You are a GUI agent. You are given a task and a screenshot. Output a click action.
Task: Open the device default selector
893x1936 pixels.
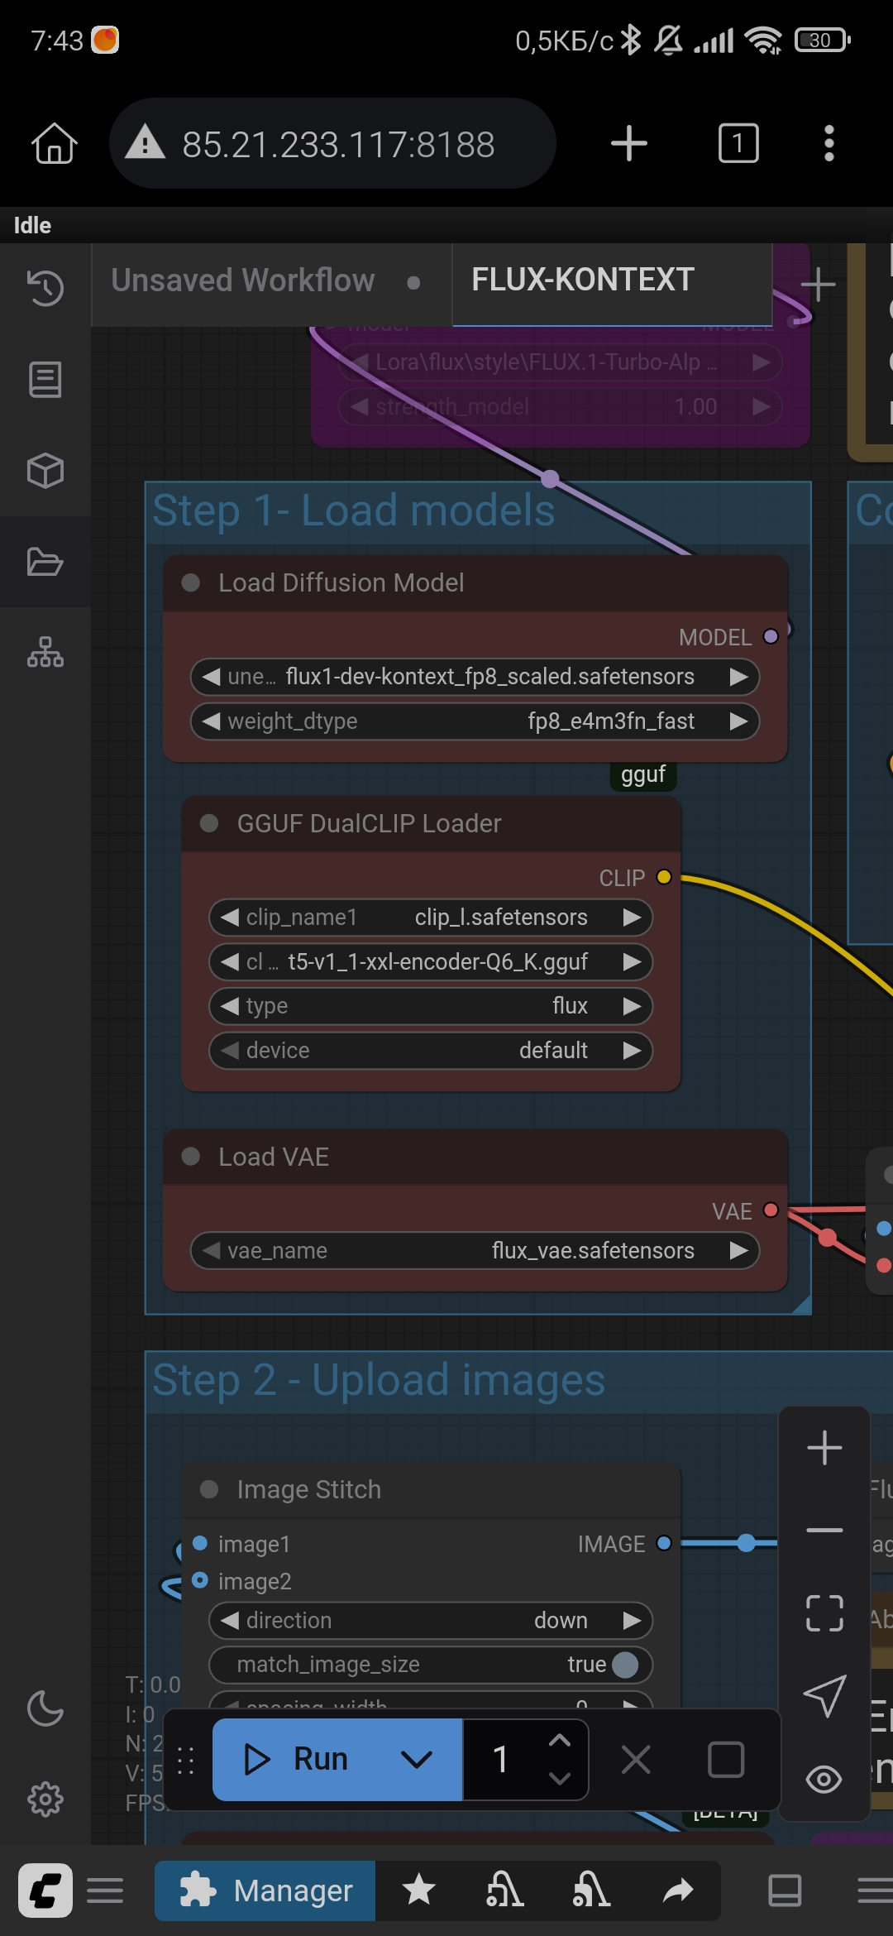(431, 1051)
